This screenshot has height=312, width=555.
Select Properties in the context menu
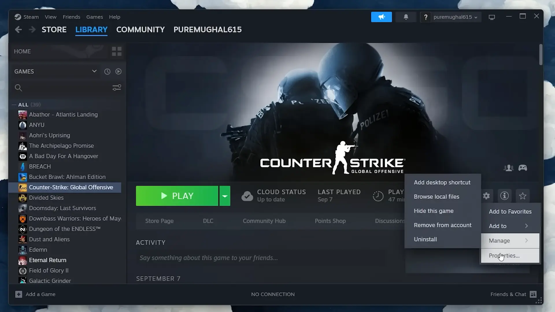(510, 256)
